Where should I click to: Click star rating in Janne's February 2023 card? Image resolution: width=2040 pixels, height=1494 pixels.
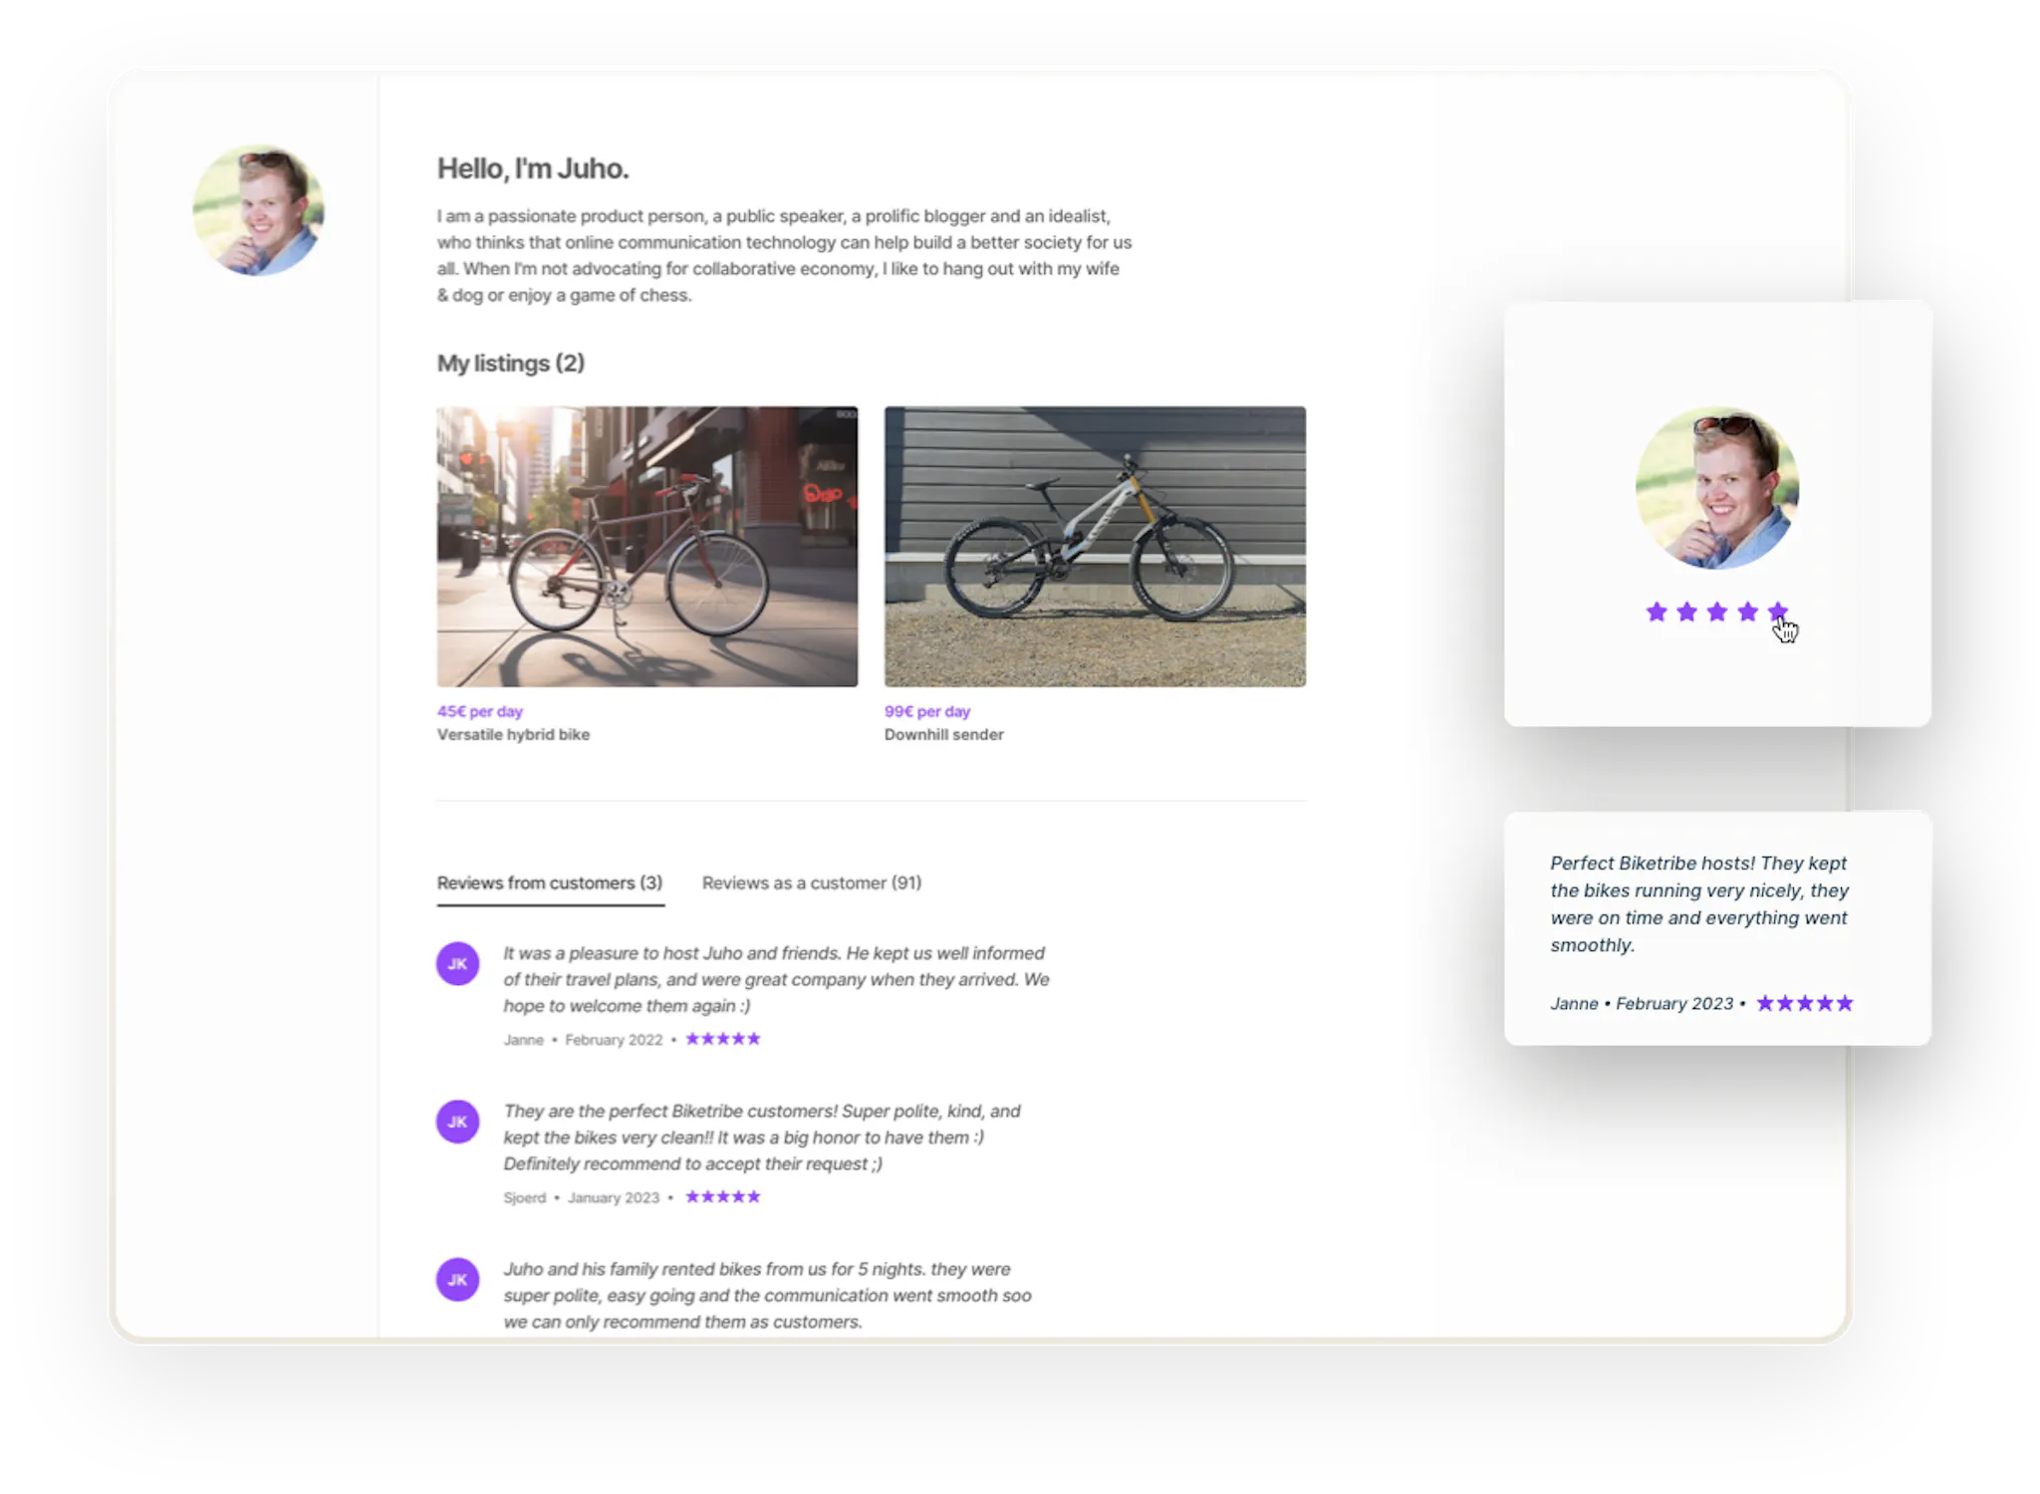1805,1003
